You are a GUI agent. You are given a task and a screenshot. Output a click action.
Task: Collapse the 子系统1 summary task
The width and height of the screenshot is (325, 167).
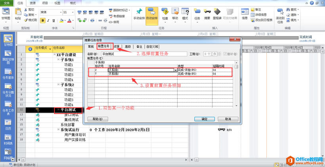click(x=58, y=60)
